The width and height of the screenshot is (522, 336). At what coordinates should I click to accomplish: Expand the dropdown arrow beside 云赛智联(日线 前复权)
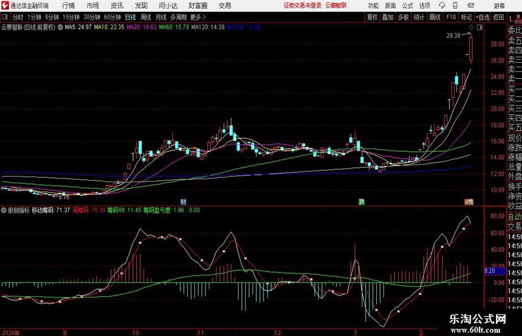click(60, 27)
